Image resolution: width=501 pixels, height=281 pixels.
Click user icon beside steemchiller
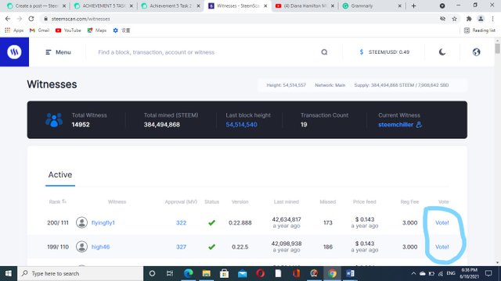point(419,125)
